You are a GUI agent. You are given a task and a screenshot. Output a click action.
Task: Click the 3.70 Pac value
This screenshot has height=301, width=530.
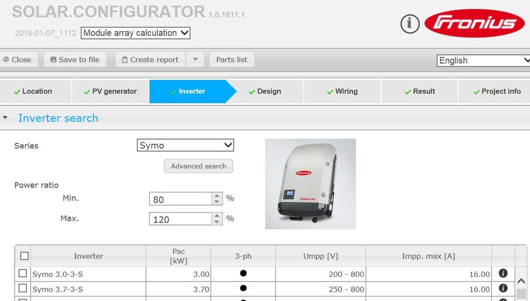201,290
